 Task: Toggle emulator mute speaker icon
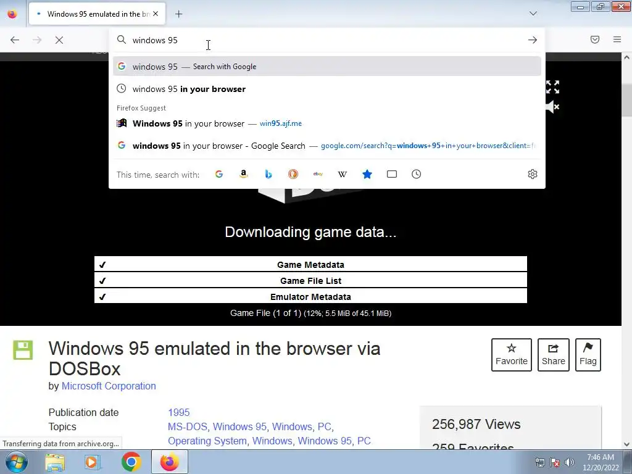pyautogui.click(x=552, y=107)
